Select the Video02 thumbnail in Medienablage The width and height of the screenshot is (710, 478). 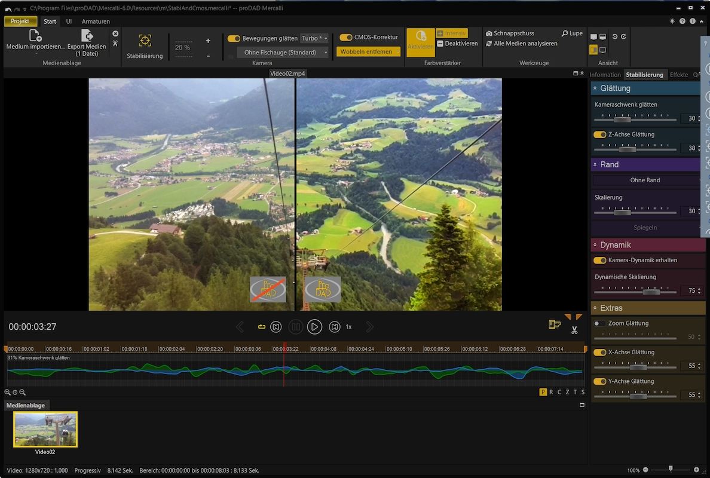(x=45, y=429)
